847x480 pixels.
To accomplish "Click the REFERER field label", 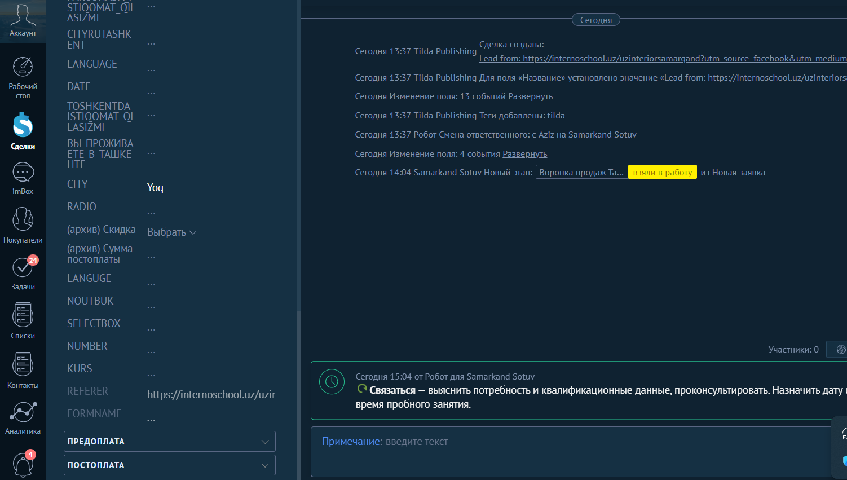I will [x=87, y=391].
